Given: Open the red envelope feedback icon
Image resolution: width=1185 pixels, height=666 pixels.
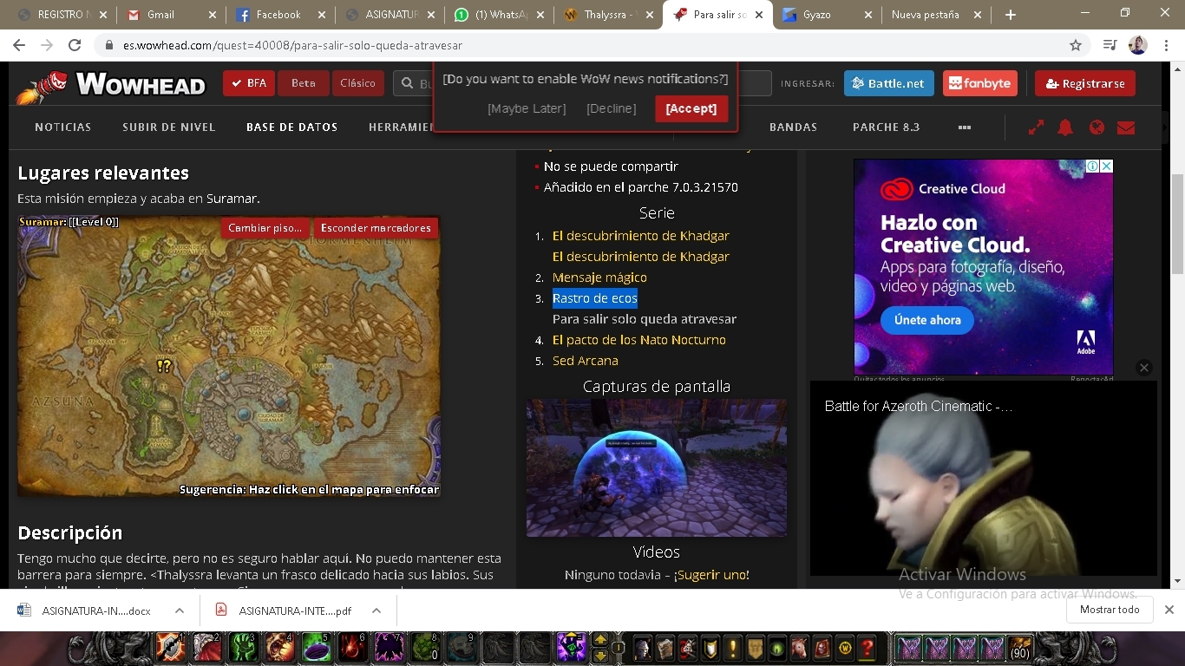Looking at the screenshot, I should 1126,127.
